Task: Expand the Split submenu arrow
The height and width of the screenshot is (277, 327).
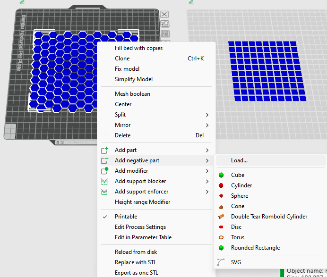Action: pos(207,115)
